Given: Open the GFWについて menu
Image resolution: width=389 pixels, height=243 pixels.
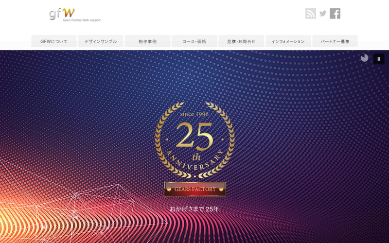Looking at the screenshot, I should [54, 41].
